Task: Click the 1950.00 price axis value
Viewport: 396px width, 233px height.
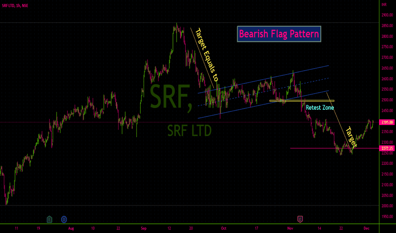Action: [387, 216]
